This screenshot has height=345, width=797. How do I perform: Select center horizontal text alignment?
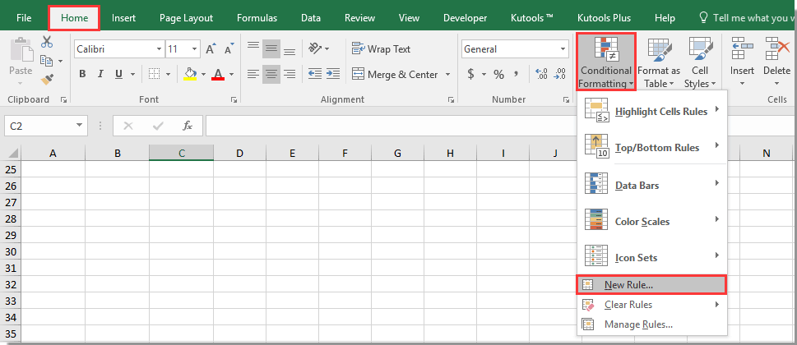[x=272, y=74]
